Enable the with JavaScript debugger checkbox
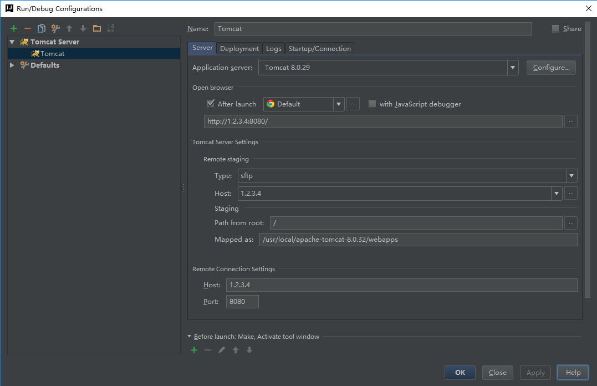The width and height of the screenshot is (597, 386). tap(372, 104)
